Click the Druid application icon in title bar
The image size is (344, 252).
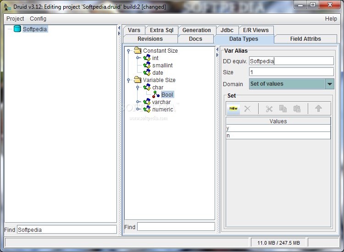coord(7,7)
